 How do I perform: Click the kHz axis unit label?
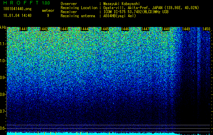tap(3, 27)
